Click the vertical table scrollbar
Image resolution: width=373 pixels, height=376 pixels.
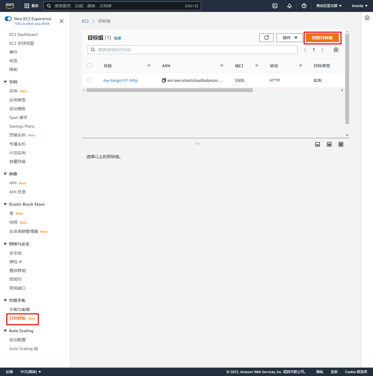pyautogui.click(x=347, y=79)
